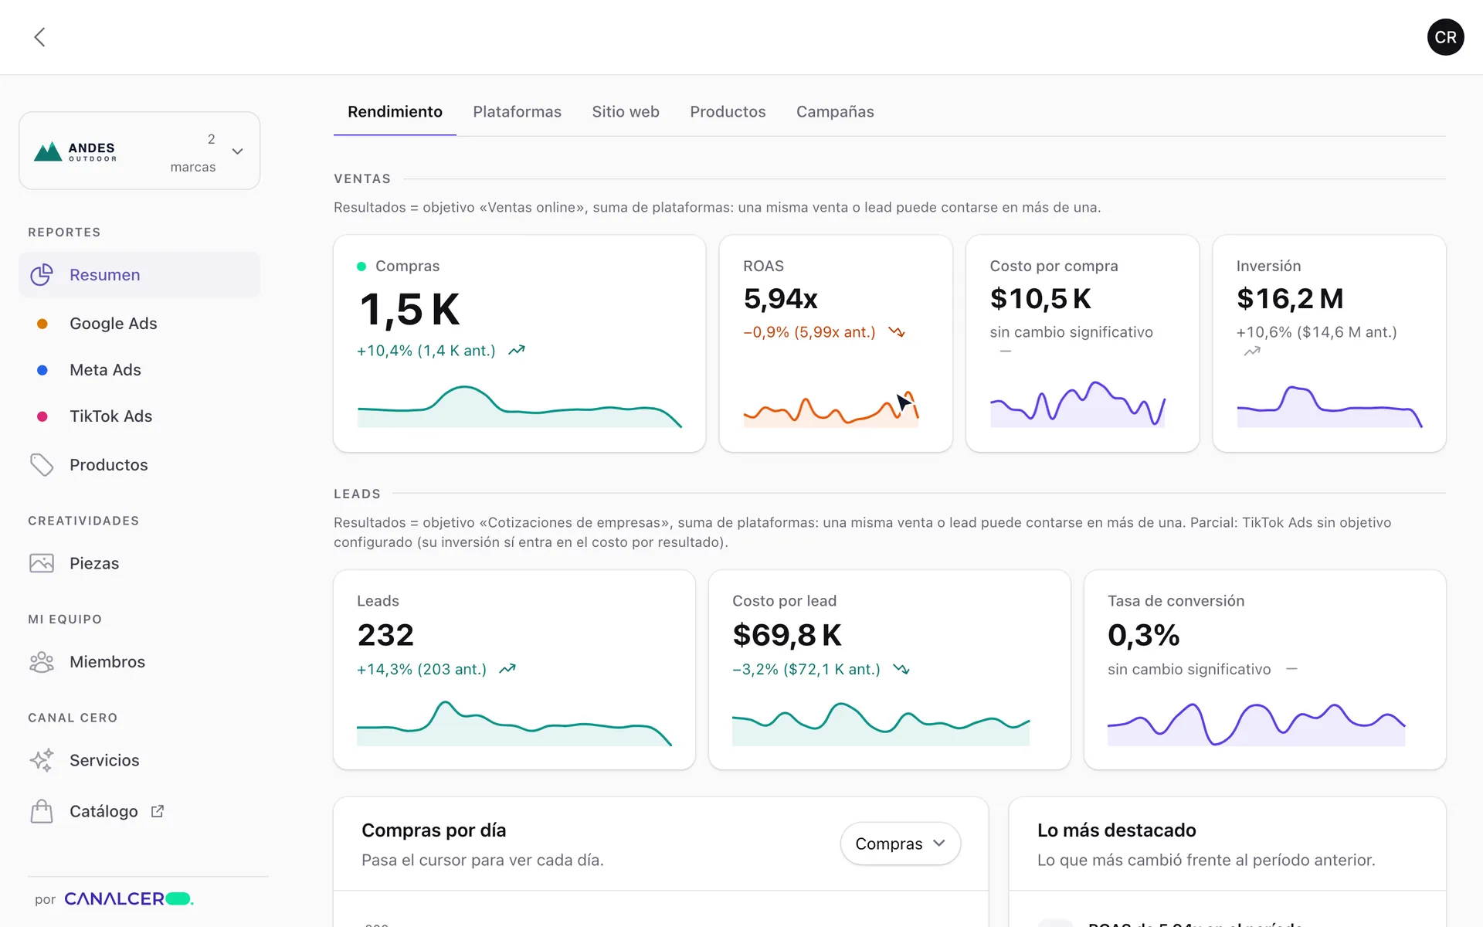Click the Tasa de conversión sparkline chart
The width and height of the screenshot is (1483, 927).
(x=1256, y=725)
